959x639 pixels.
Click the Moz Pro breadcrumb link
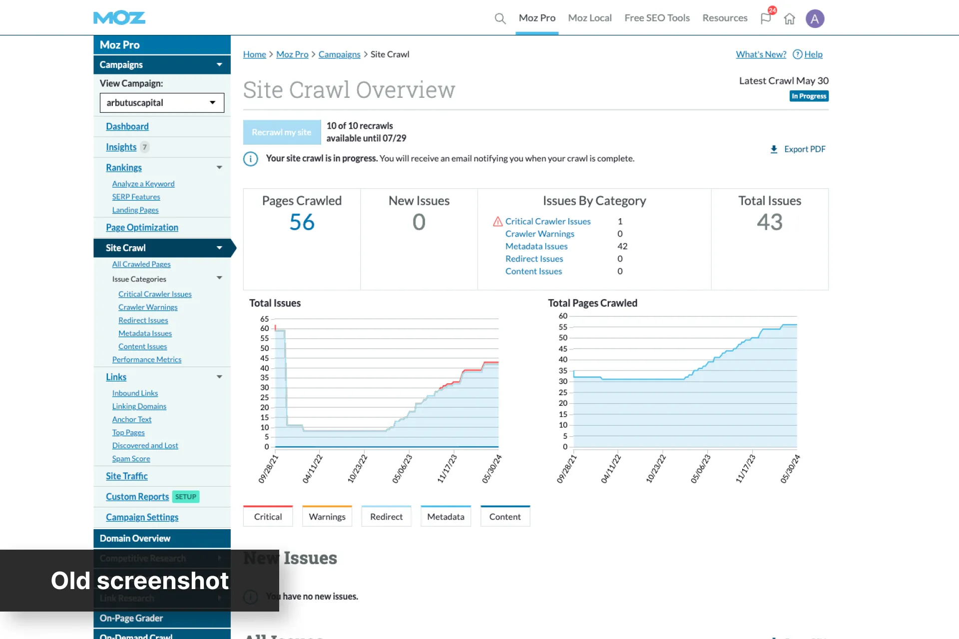tap(292, 54)
